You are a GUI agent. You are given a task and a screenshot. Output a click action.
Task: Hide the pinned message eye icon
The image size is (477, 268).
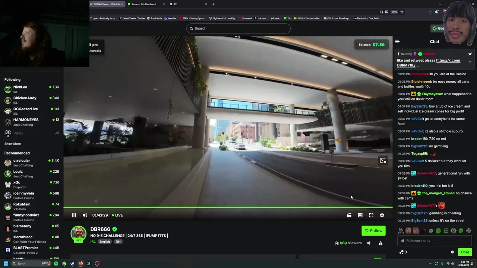470,54
